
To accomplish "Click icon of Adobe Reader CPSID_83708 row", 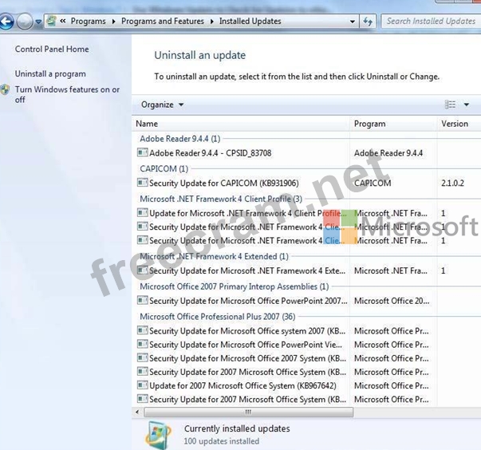I will [x=142, y=152].
